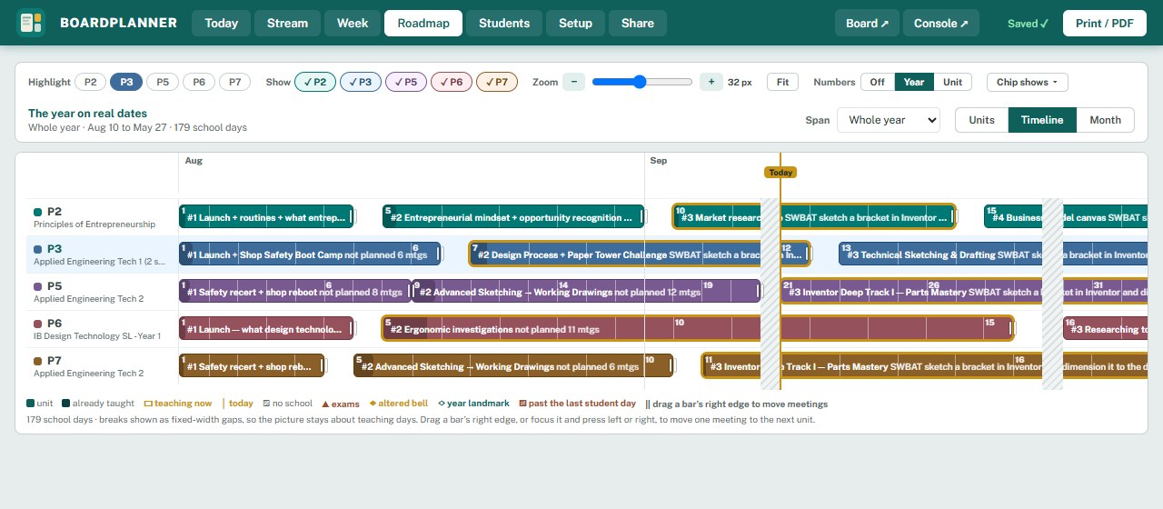Decrease zoom with minus button
Screen dimensions: 1163x509
(x=573, y=82)
